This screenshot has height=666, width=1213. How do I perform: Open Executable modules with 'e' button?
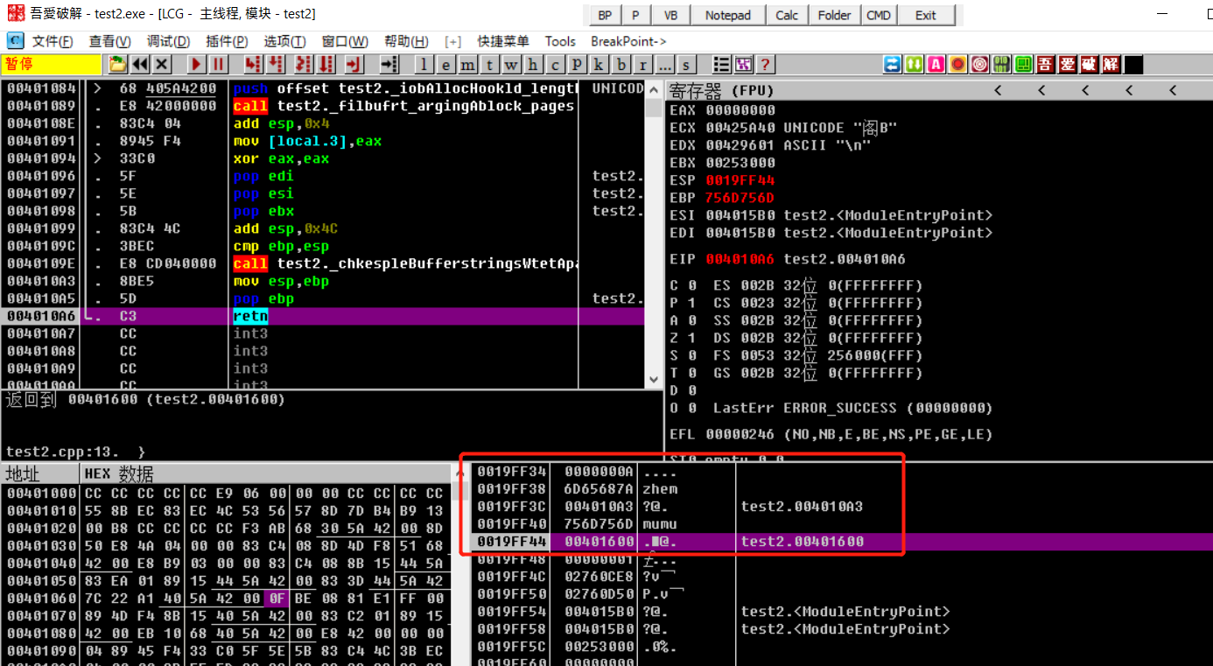pyautogui.click(x=445, y=65)
